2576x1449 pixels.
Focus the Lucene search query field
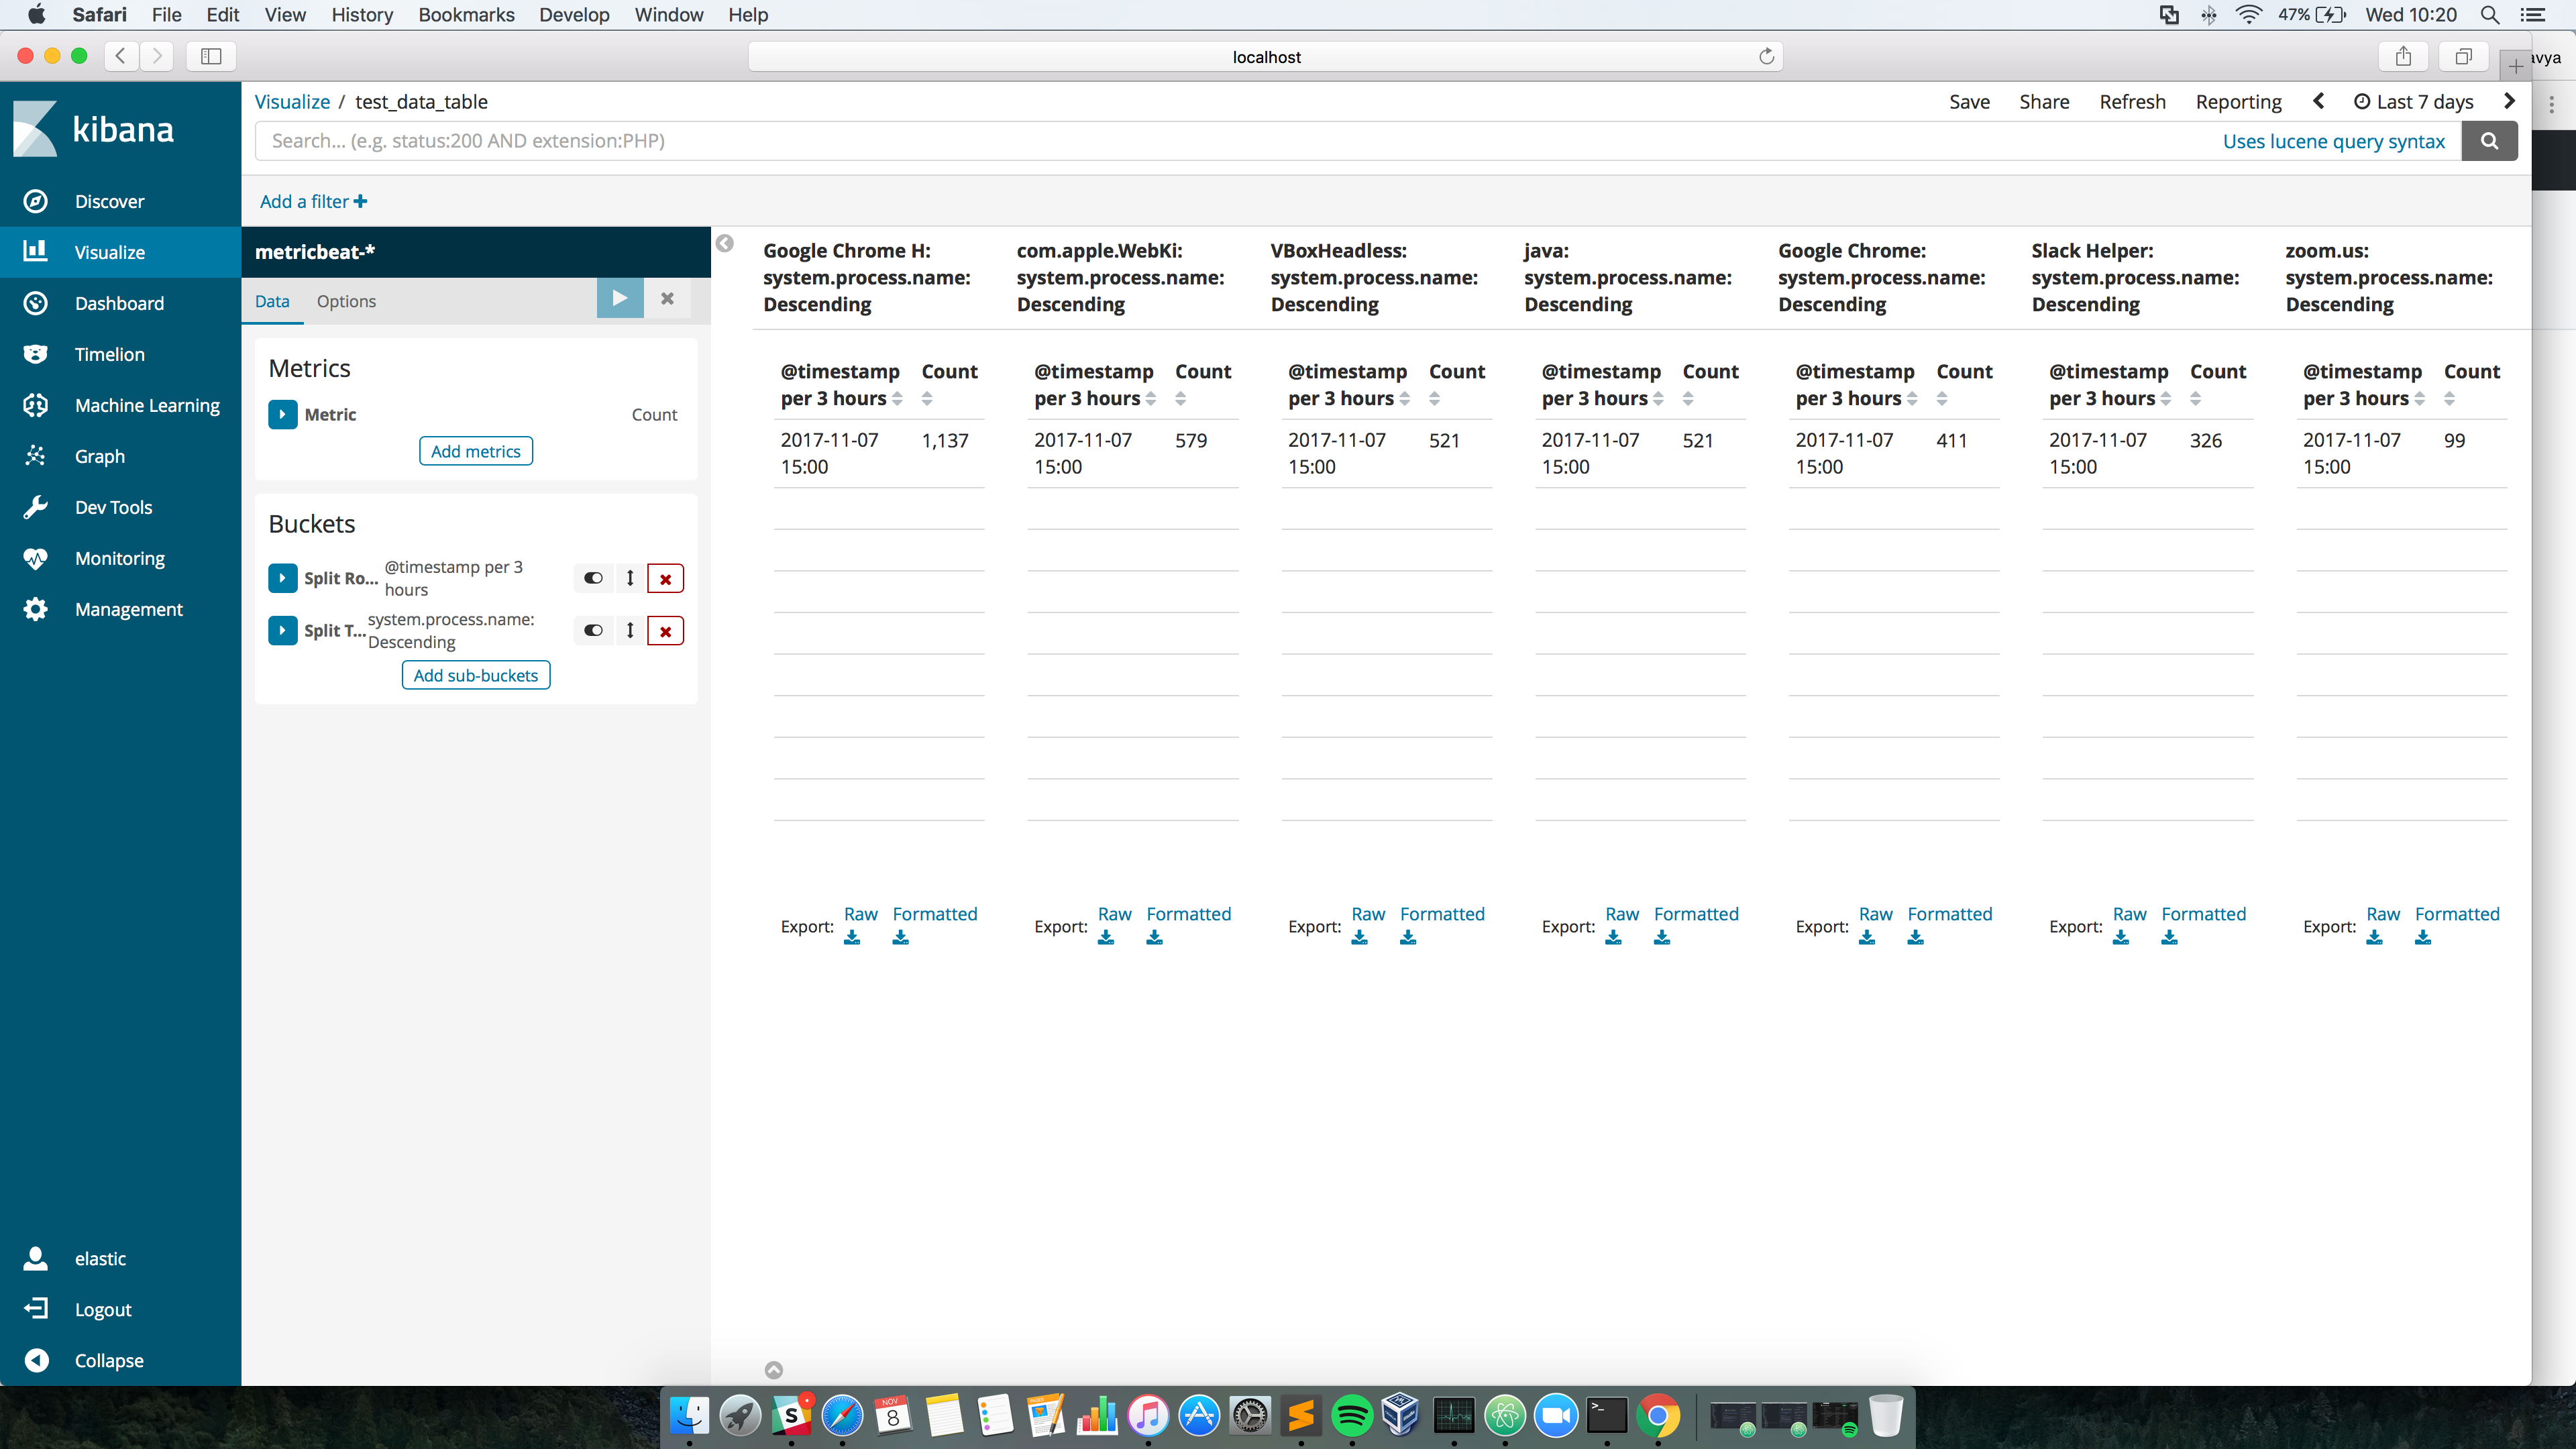pos(1200,141)
